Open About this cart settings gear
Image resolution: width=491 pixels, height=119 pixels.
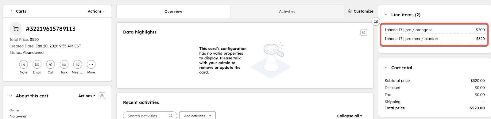click(102, 96)
